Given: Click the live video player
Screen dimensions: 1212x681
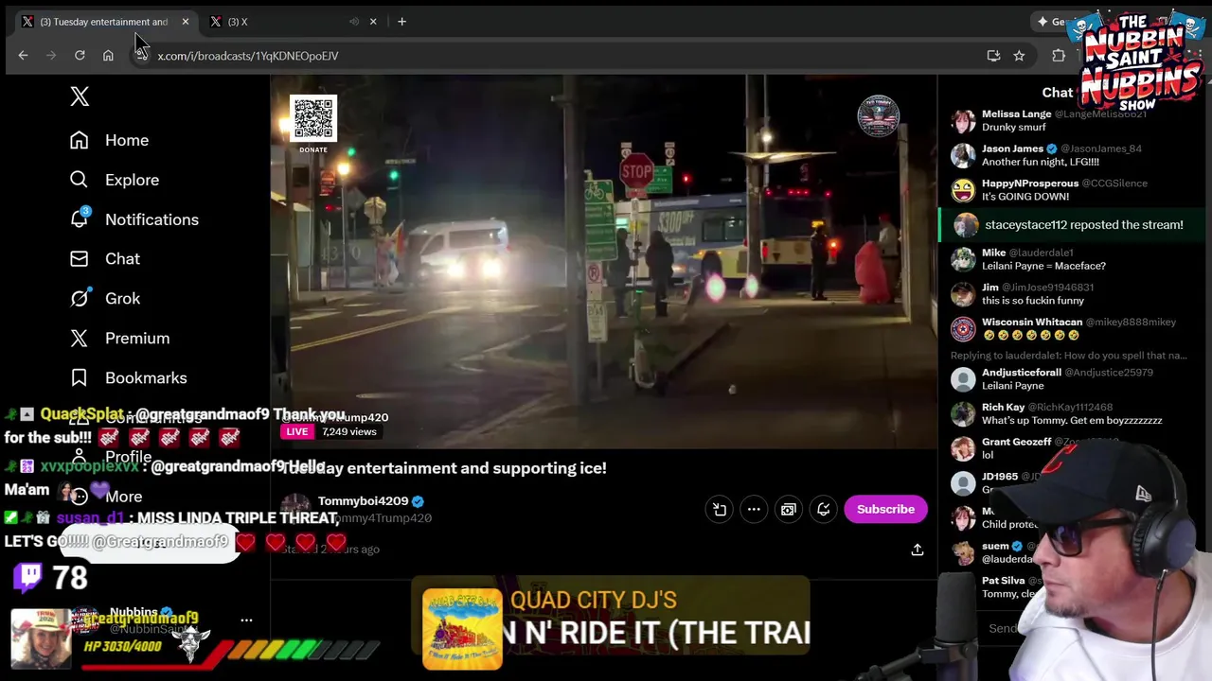Looking at the screenshot, I should (x=604, y=262).
